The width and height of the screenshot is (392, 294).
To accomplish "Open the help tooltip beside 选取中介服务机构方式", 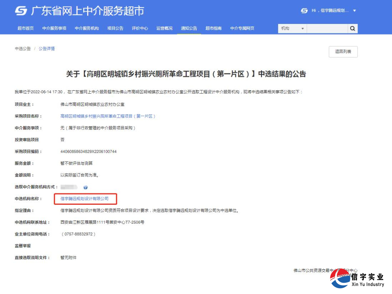I will pos(85,187).
